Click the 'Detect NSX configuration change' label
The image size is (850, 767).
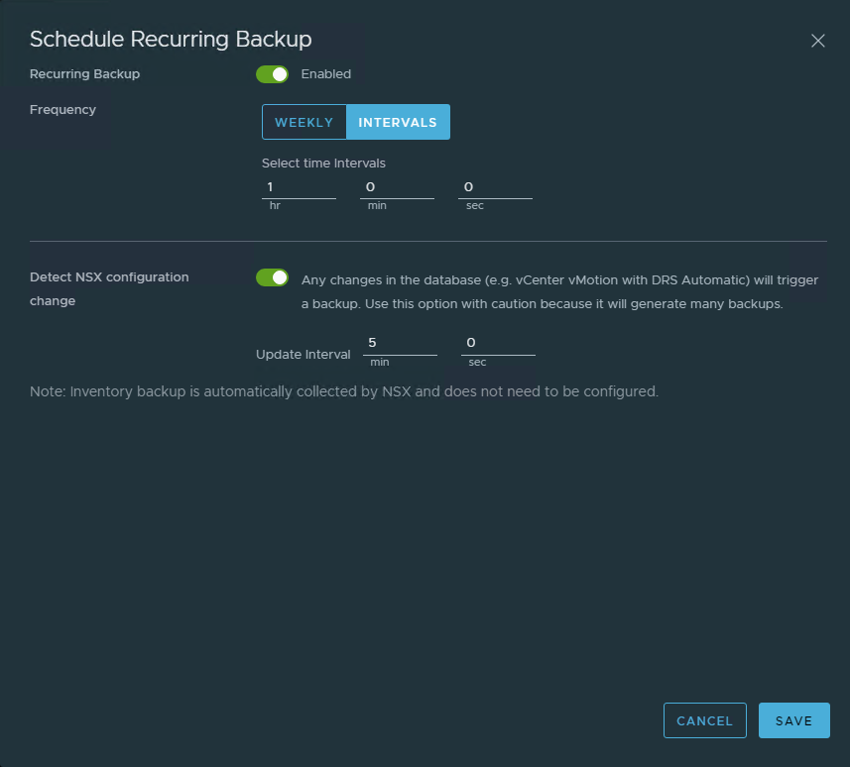tap(109, 288)
